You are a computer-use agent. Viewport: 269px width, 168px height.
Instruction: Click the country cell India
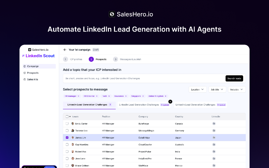pos(178,152)
